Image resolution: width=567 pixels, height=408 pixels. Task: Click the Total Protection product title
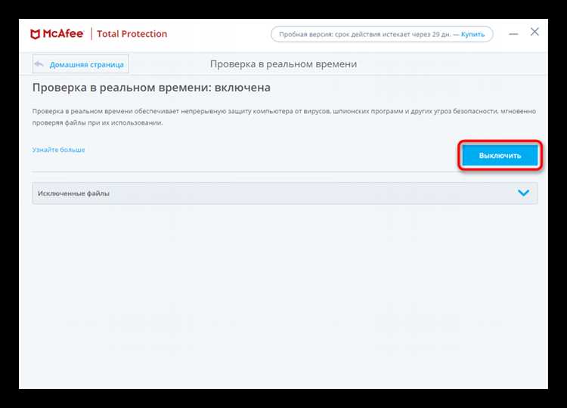point(132,34)
